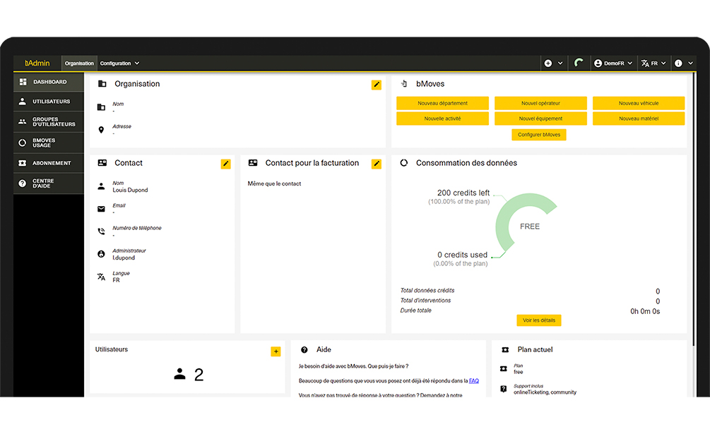
Task: Click the Organisation building header icon
Action: [x=102, y=84]
